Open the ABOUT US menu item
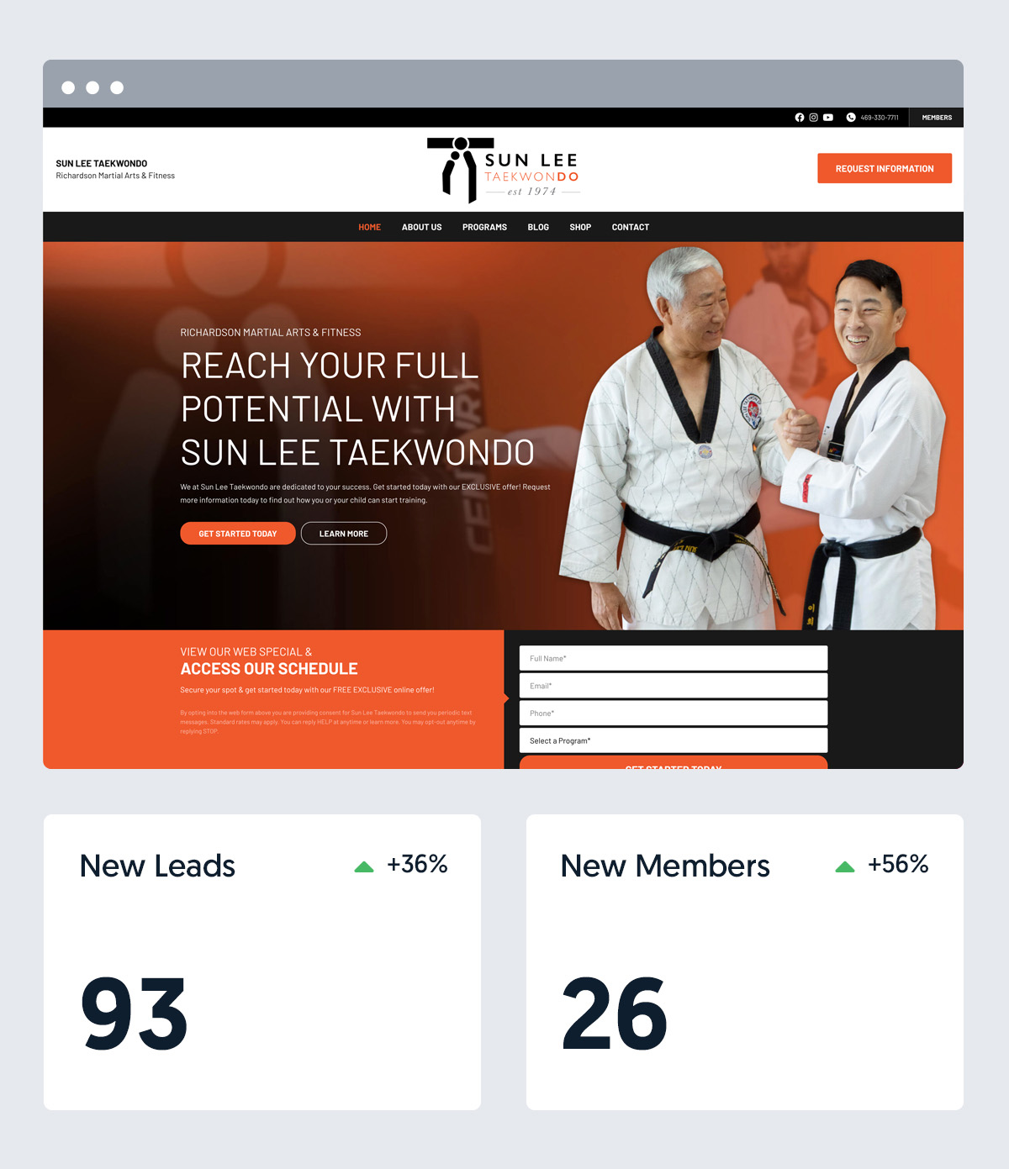The height and width of the screenshot is (1169, 1009). [421, 227]
